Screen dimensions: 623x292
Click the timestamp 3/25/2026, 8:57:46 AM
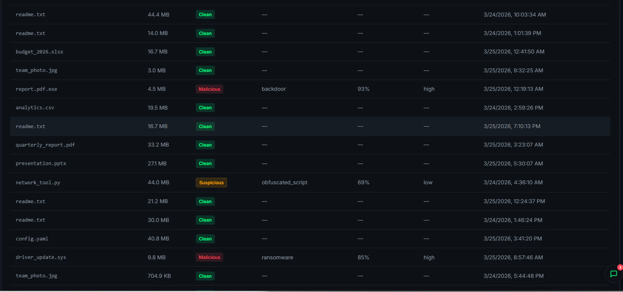(513, 257)
